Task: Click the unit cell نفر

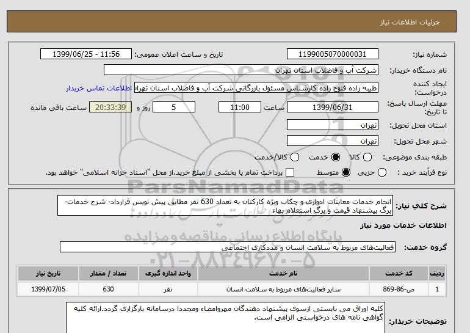Action: pyautogui.click(x=168, y=289)
